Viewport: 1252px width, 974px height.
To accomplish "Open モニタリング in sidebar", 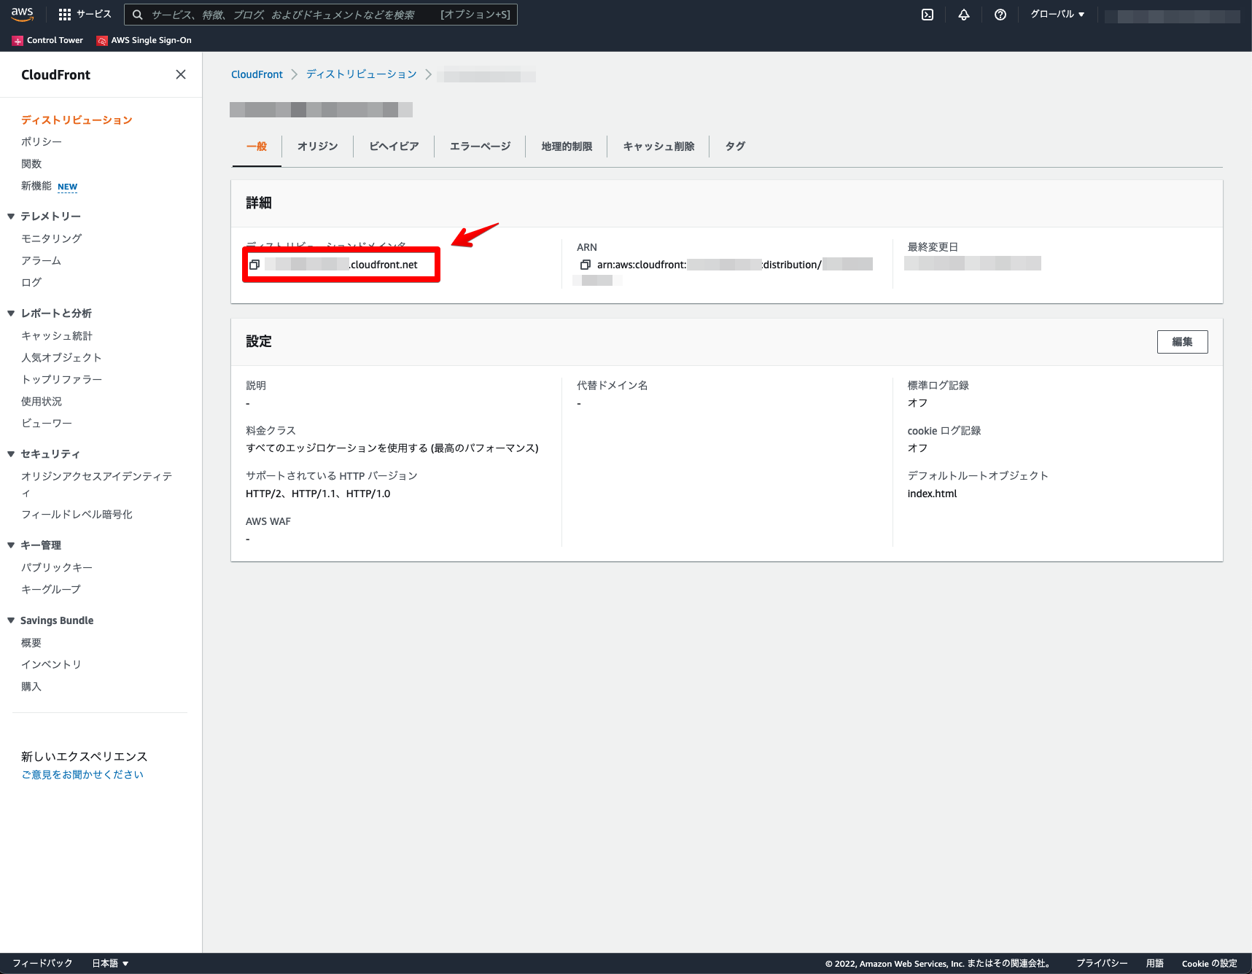I will 52,238.
